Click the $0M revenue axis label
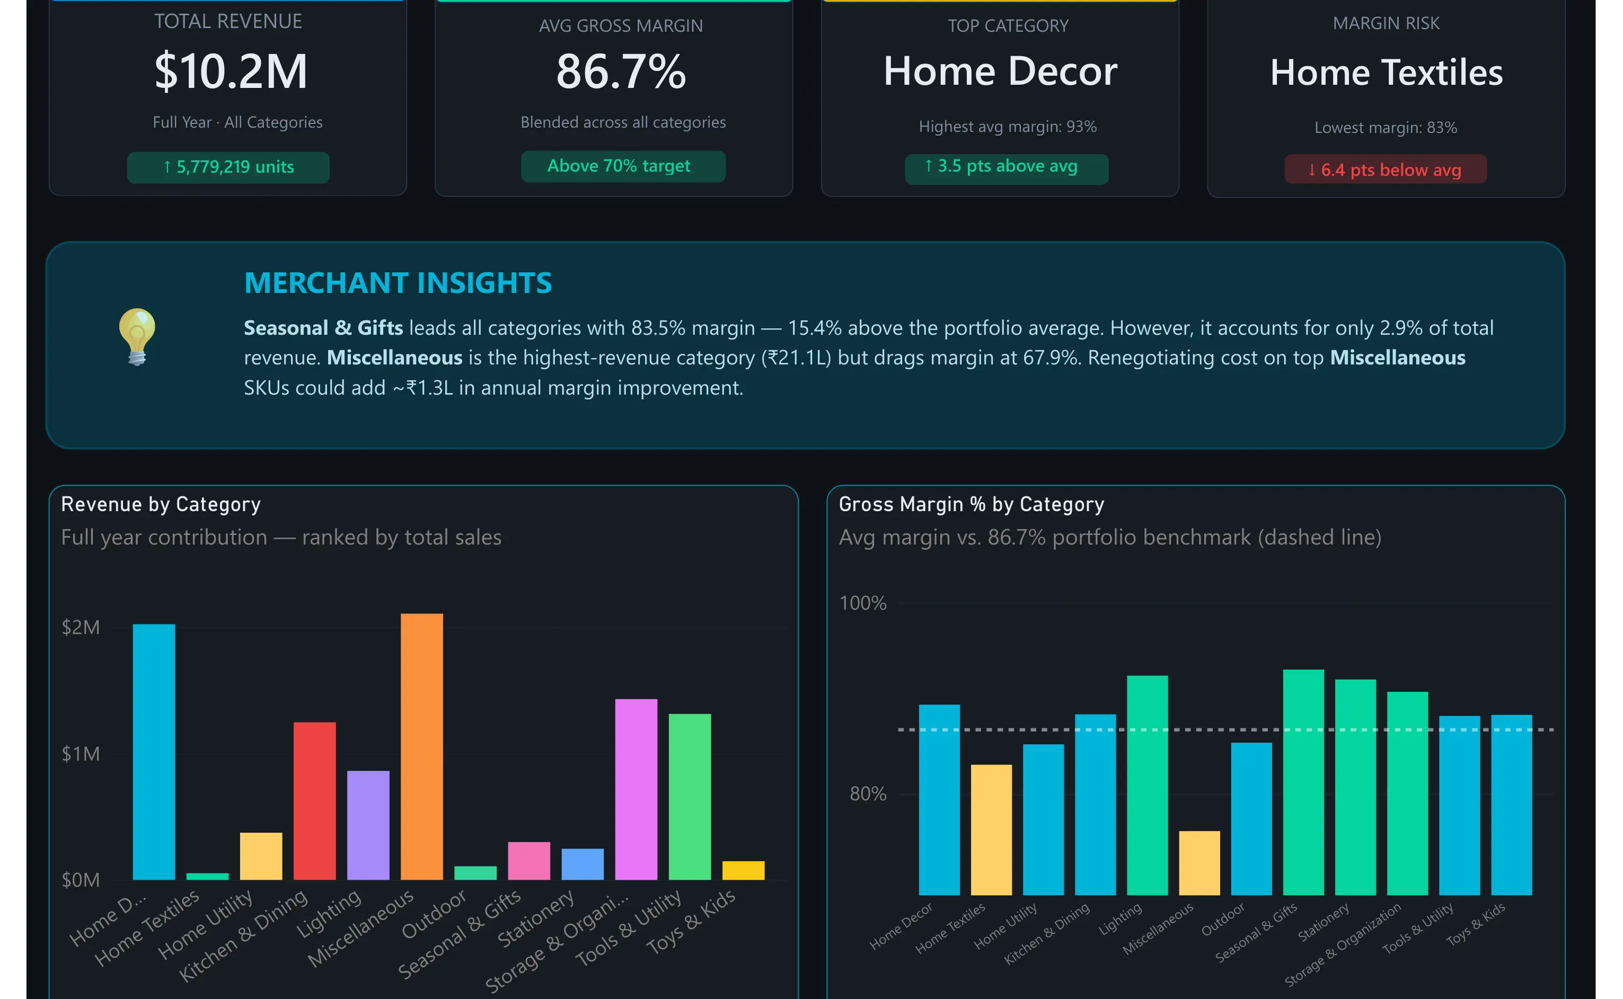 click(x=81, y=880)
